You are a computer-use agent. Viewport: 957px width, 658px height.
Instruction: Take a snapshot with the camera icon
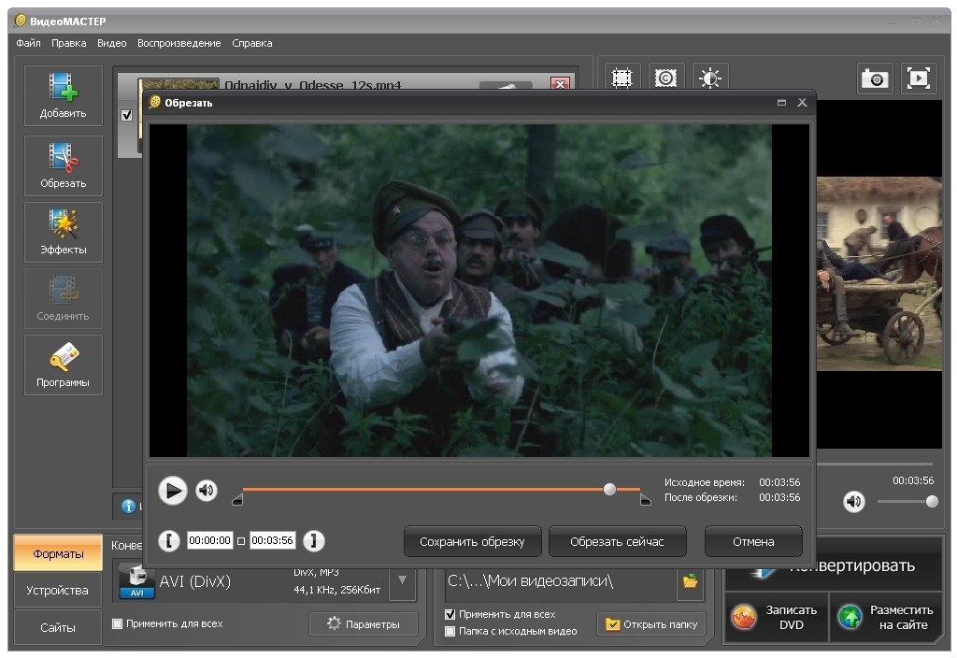(x=876, y=79)
